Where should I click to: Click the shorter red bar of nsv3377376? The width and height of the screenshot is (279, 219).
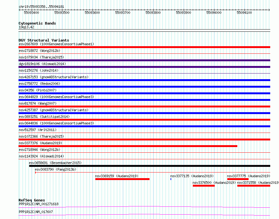pos(128,146)
